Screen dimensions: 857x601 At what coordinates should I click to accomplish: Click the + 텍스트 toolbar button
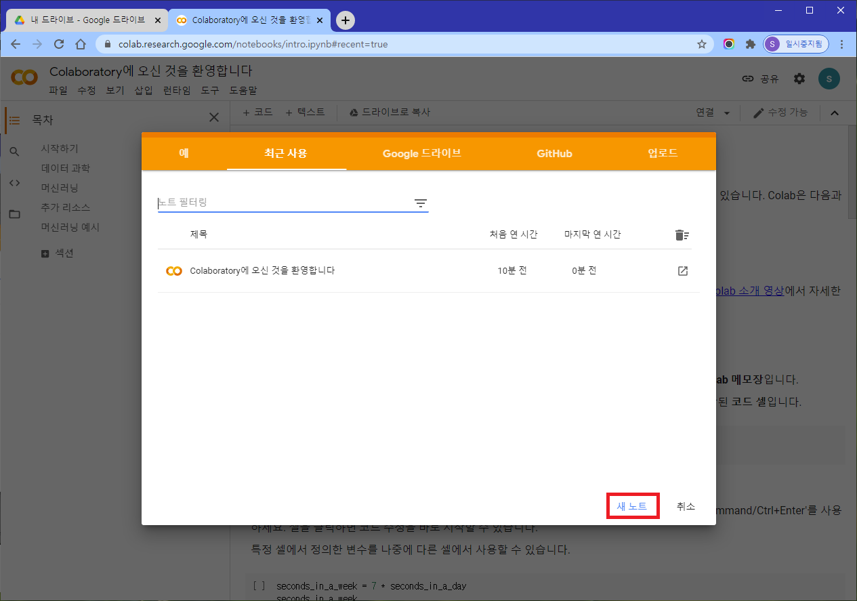[x=305, y=112]
